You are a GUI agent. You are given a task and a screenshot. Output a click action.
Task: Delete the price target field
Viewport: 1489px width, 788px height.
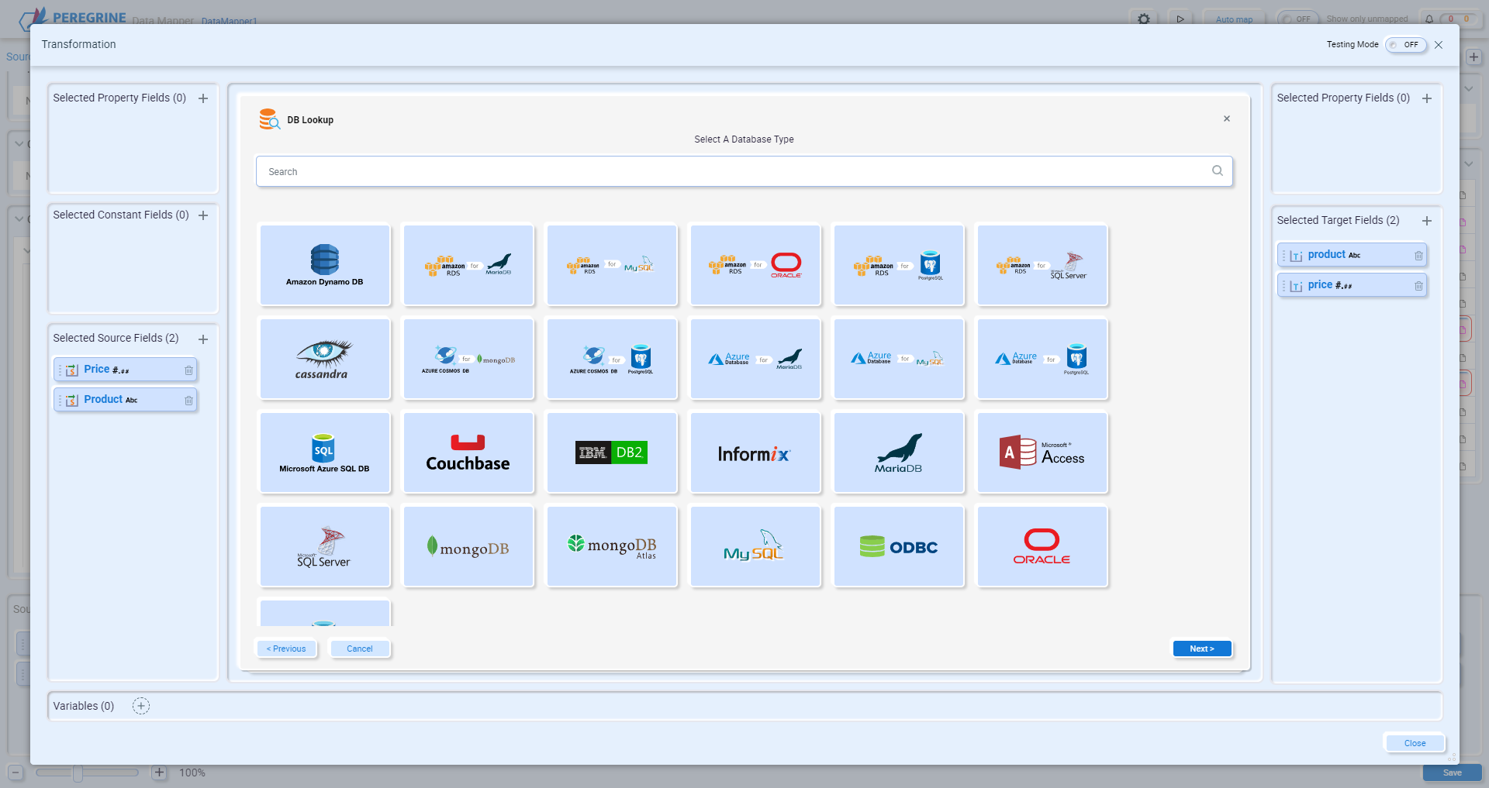coord(1418,286)
